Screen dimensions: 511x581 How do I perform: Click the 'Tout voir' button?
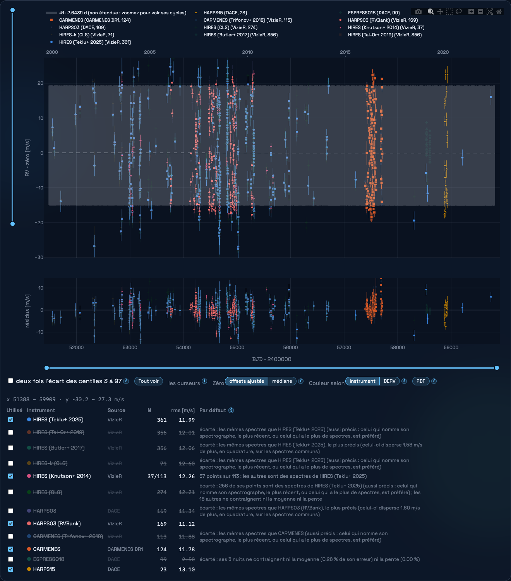tap(149, 381)
